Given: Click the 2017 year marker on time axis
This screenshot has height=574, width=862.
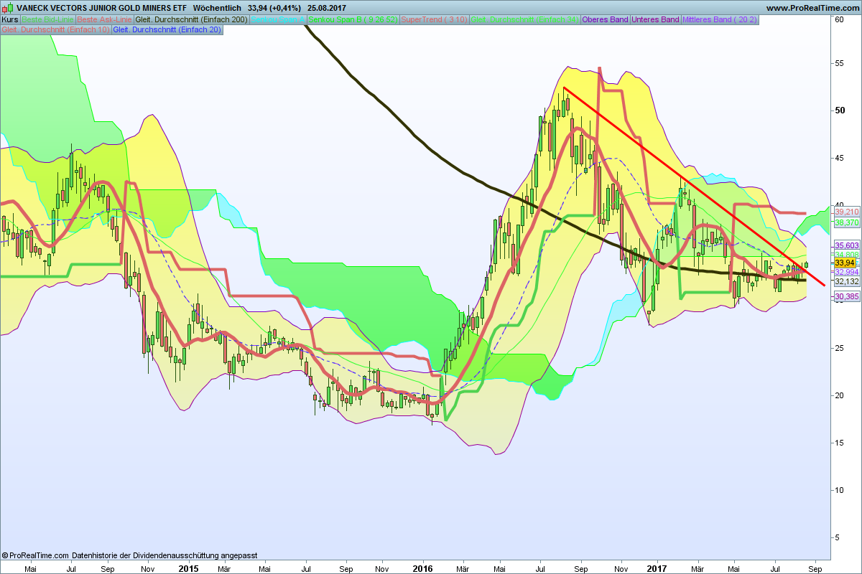Looking at the screenshot, I should 657,568.
